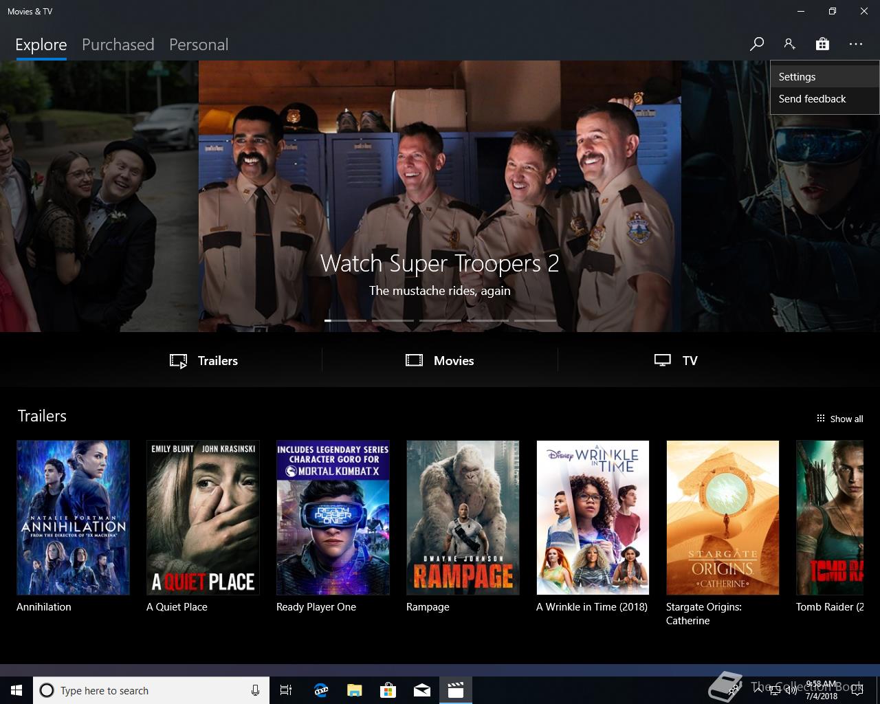
Task: Open the TV category label
Action: point(690,361)
